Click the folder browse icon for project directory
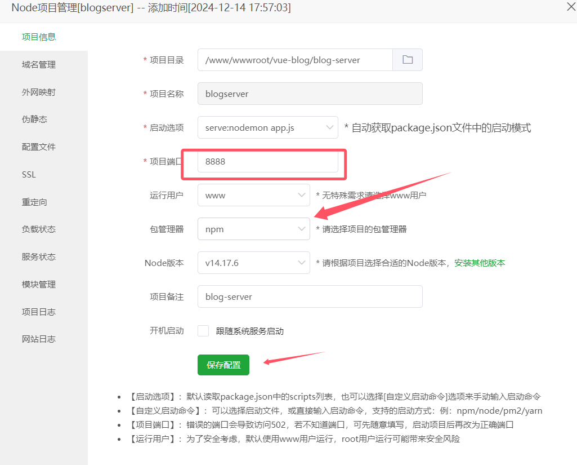The image size is (577, 465). click(x=408, y=60)
